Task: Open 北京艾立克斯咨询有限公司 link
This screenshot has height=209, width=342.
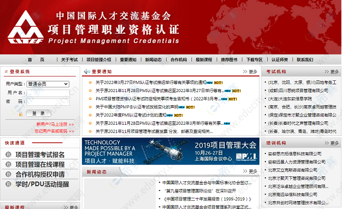Action: [293, 170]
